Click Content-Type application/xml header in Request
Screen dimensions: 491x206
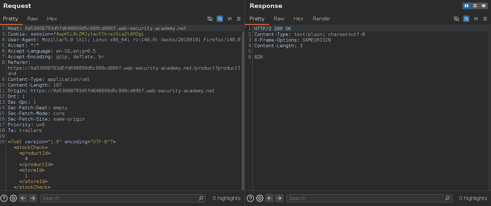tap(49, 79)
